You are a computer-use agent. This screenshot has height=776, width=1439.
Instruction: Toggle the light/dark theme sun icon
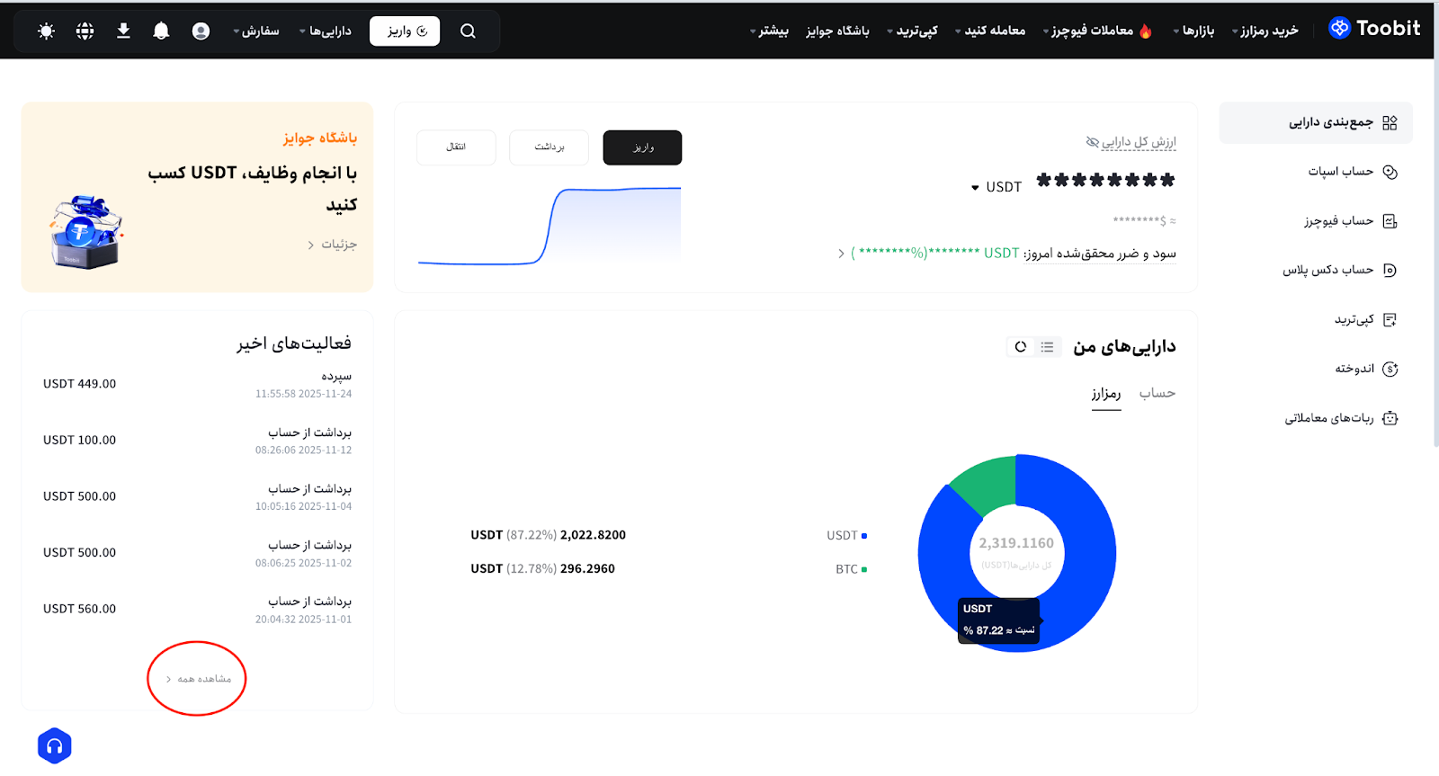point(46,31)
